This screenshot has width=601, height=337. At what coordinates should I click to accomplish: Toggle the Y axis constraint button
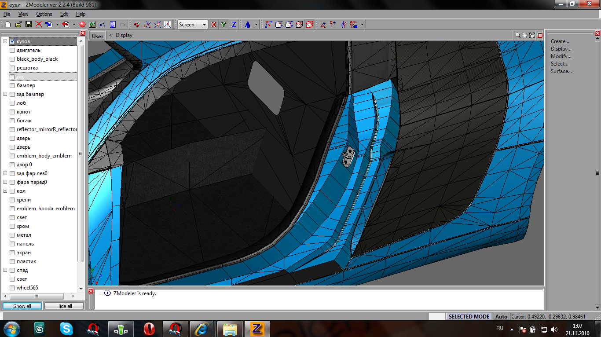coord(224,25)
